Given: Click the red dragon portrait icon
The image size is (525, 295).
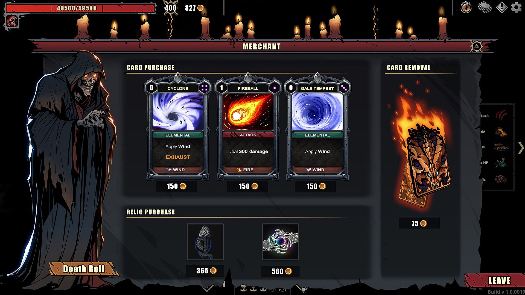Looking at the screenshot, I should 12,21.
